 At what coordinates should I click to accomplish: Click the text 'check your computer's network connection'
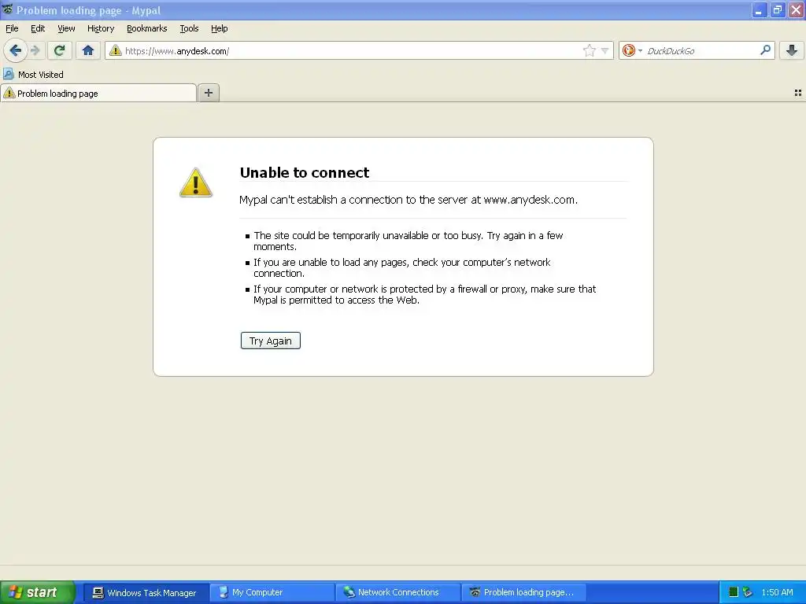click(x=402, y=267)
